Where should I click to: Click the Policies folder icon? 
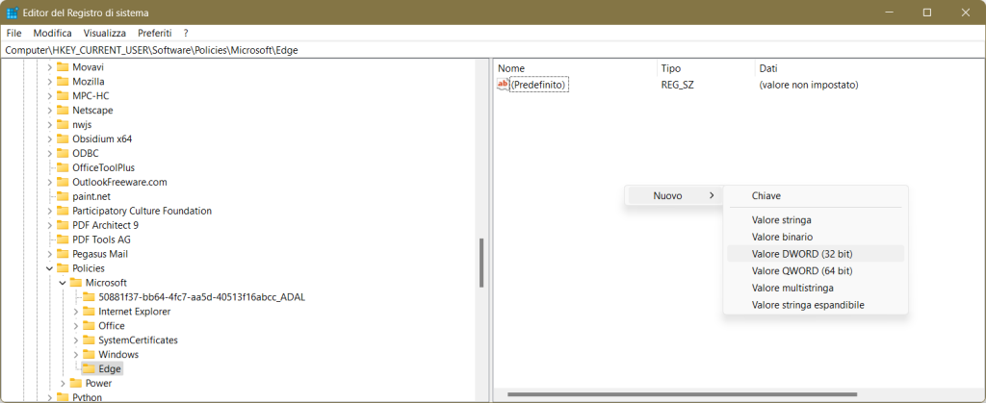tap(63, 268)
